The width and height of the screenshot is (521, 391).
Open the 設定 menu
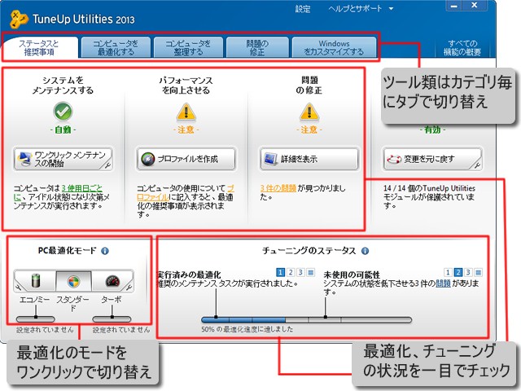click(303, 9)
